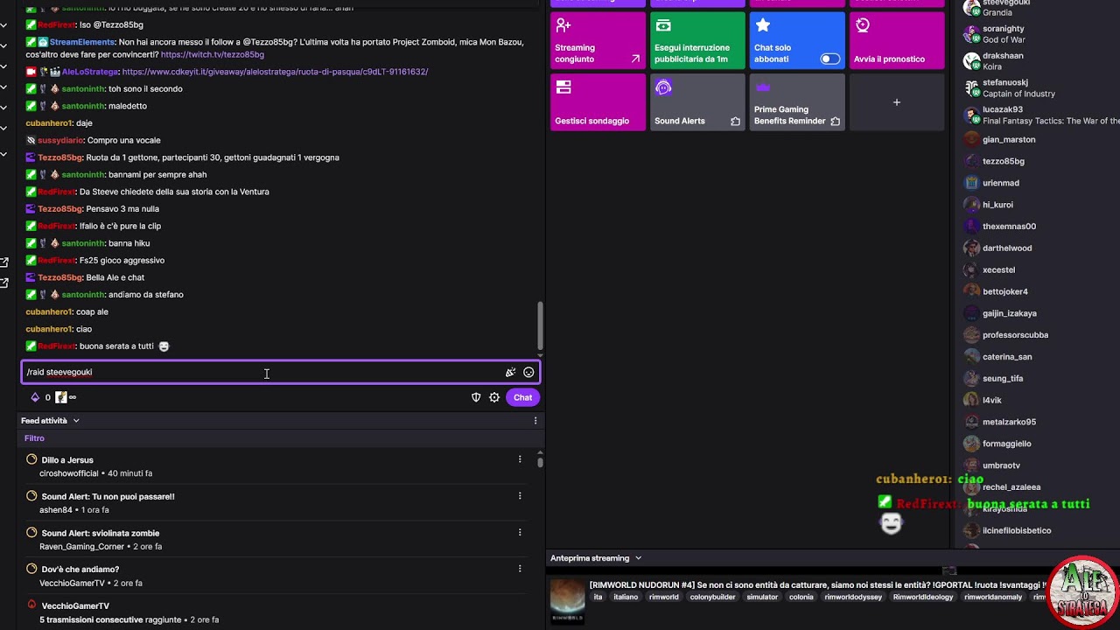Open the Prime Gaming Benefits Reminder tile
The height and width of the screenshot is (630, 1120).
797,102
